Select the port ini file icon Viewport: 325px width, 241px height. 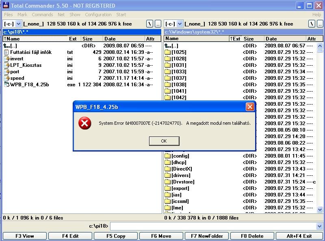coord(7,72)
